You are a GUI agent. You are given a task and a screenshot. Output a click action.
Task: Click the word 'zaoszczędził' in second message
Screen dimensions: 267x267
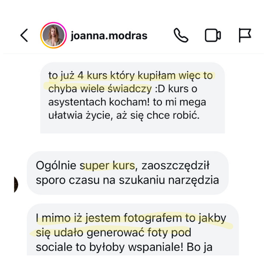coord(175,166)
